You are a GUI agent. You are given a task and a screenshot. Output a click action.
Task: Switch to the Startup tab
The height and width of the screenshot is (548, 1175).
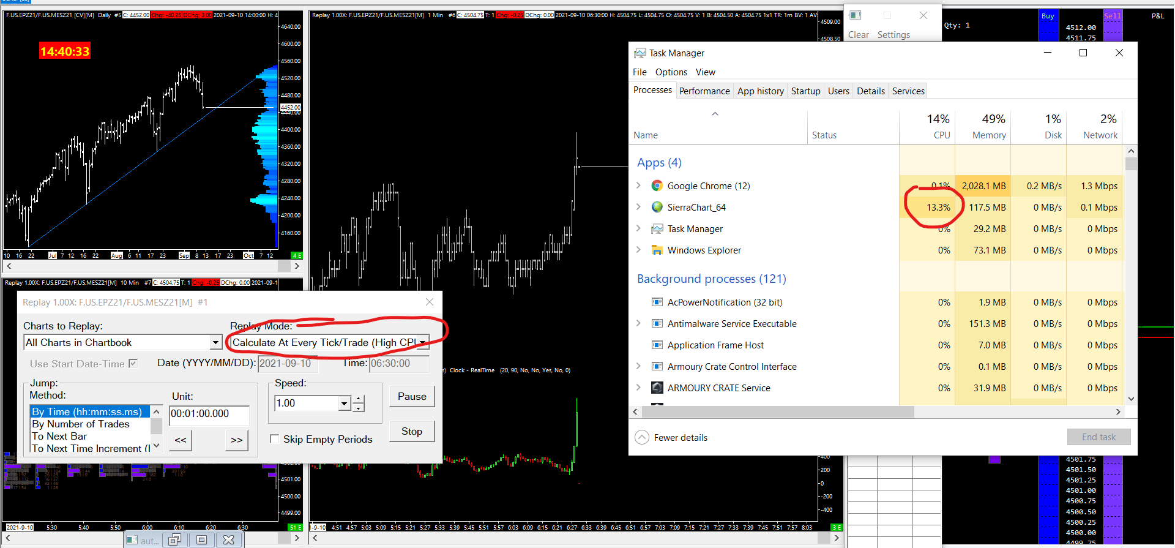[x=805, y=91]
